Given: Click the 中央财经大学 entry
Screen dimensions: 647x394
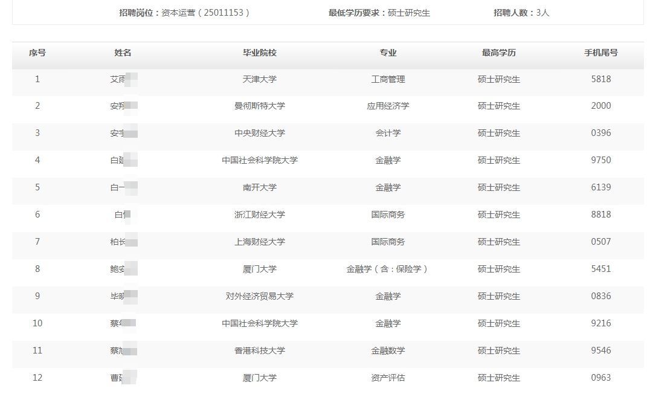Looking at the screenshot, I should tap(260, 133).
